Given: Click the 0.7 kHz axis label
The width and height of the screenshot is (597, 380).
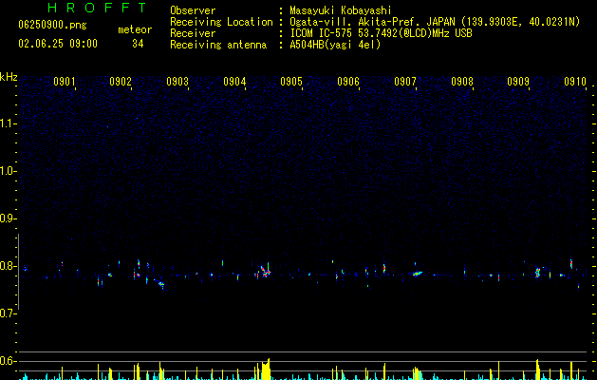Looking at the screenshot, I should click(x=9, y=313).
